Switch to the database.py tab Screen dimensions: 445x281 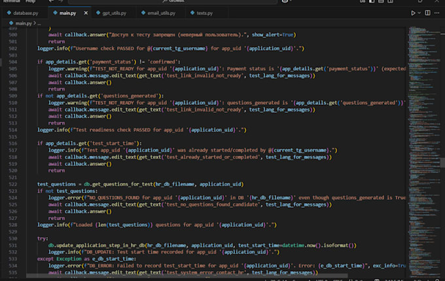pyautogui.click(x=26, y=12)
